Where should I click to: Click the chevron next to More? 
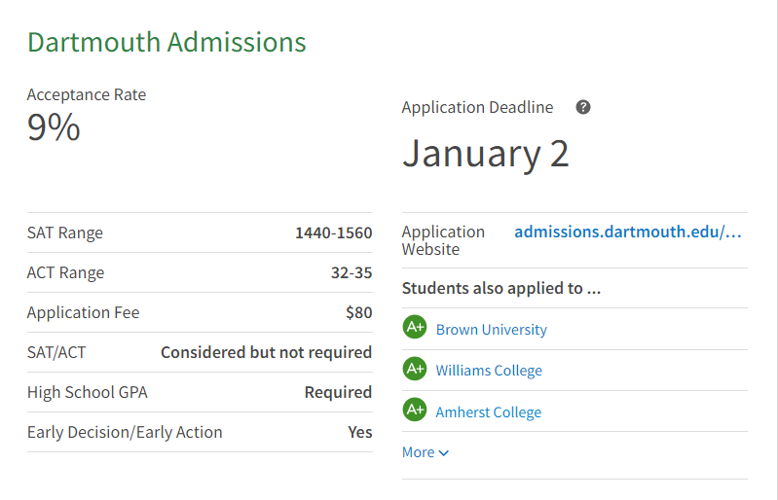point(444,453)
